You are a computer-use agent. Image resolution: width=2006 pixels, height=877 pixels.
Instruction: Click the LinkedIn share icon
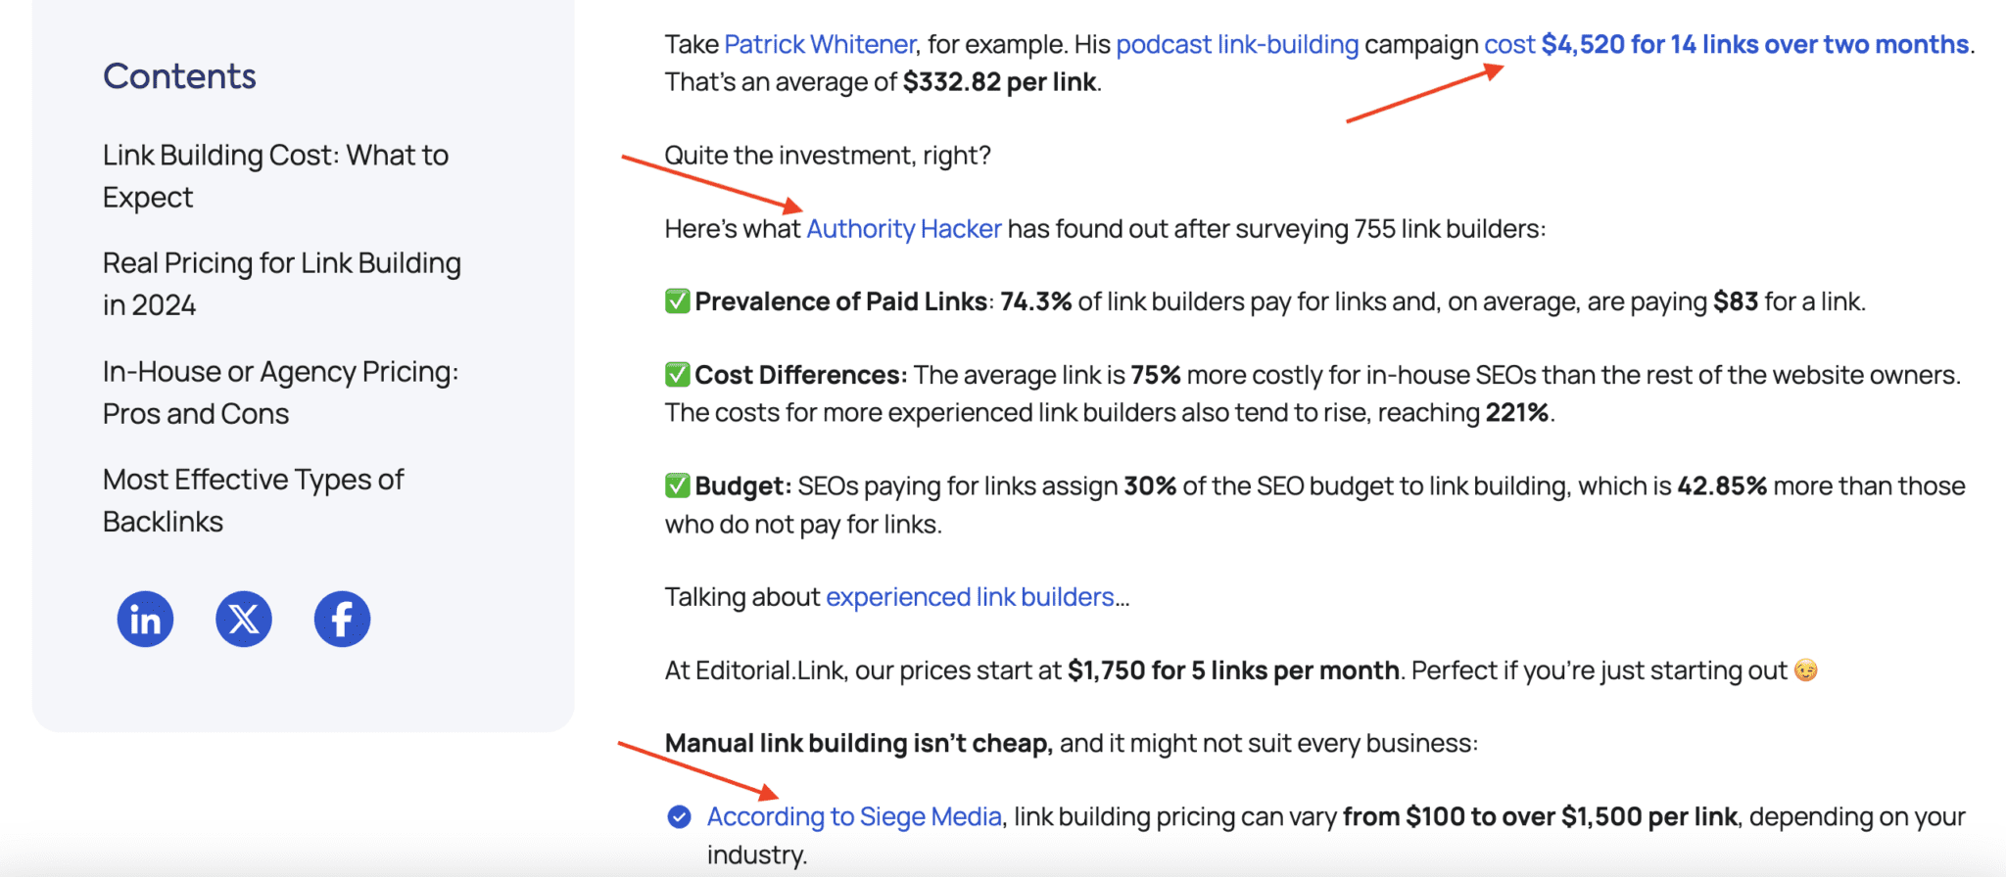pyautogui.click(x=144, y=618)
